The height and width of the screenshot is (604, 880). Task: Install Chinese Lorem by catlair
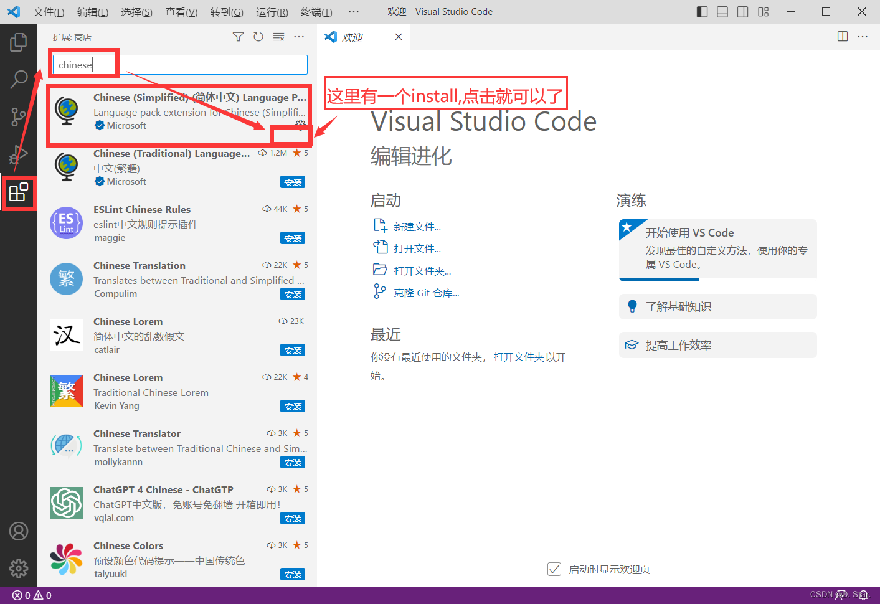pyautogui.click(x=293, y=350)
